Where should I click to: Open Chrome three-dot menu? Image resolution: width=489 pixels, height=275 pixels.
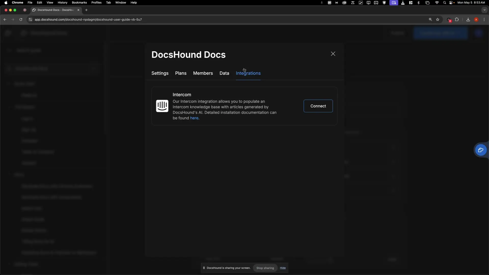[484, 20]
